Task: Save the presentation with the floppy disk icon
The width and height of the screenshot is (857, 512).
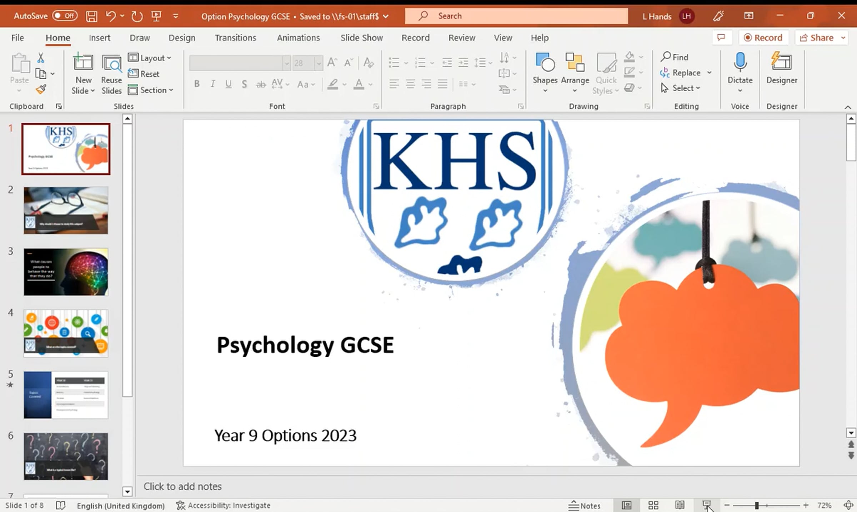Action: [91, 16]
